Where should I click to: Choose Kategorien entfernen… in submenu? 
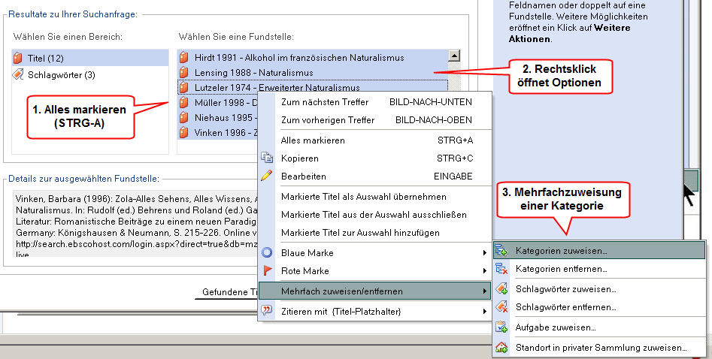pyautogui.click(x=599, y=269)
